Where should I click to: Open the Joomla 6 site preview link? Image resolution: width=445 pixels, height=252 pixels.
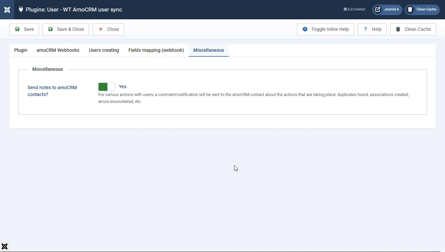coord(387,10)
